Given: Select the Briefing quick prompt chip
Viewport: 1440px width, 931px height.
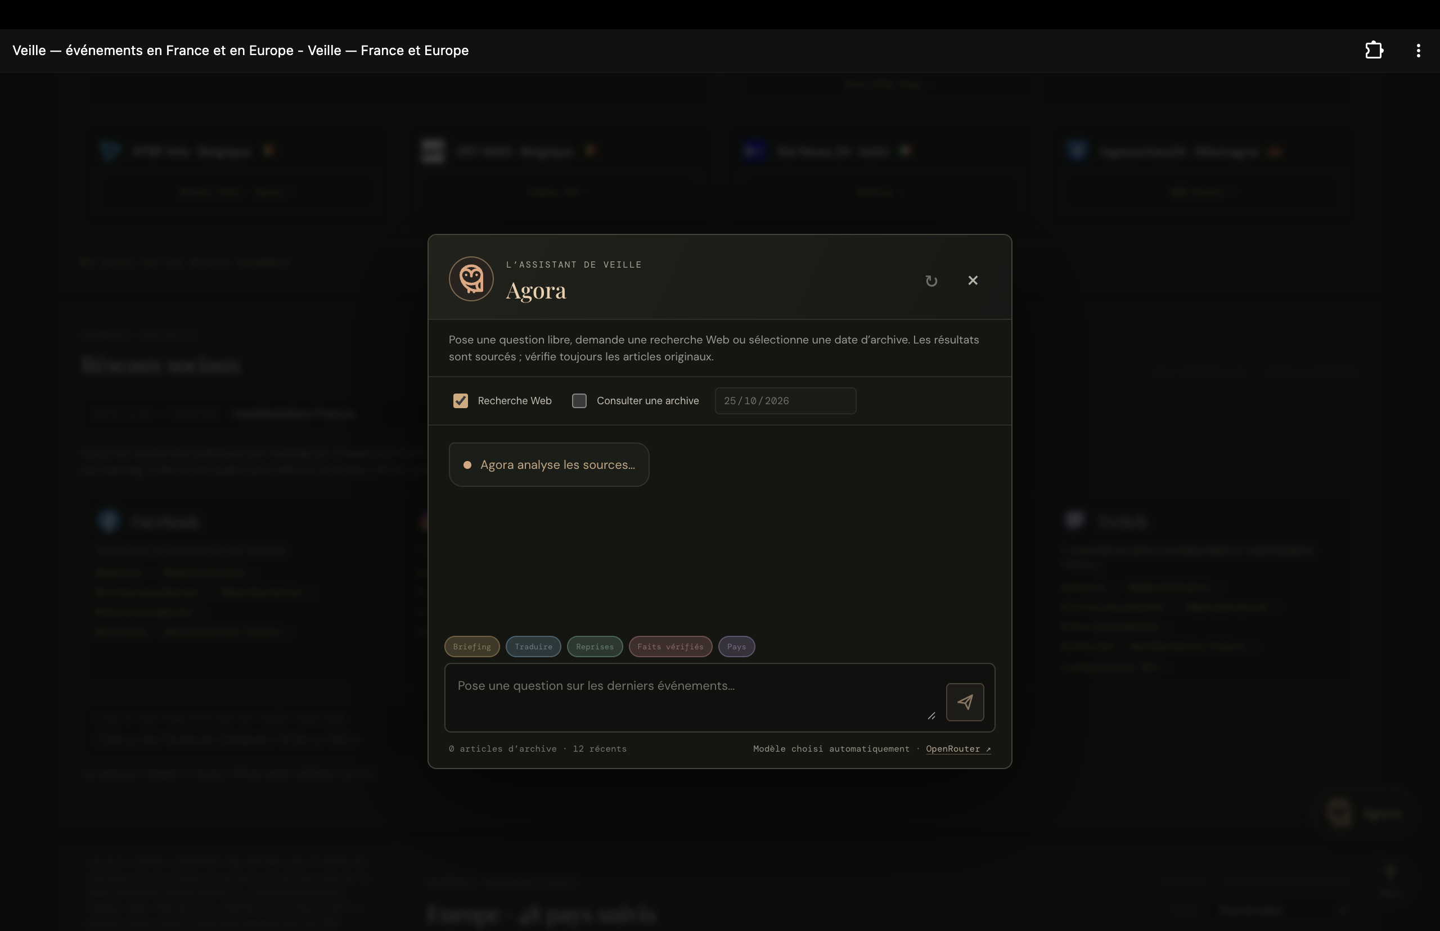Looking at the screenshot, I should [472, 647].
